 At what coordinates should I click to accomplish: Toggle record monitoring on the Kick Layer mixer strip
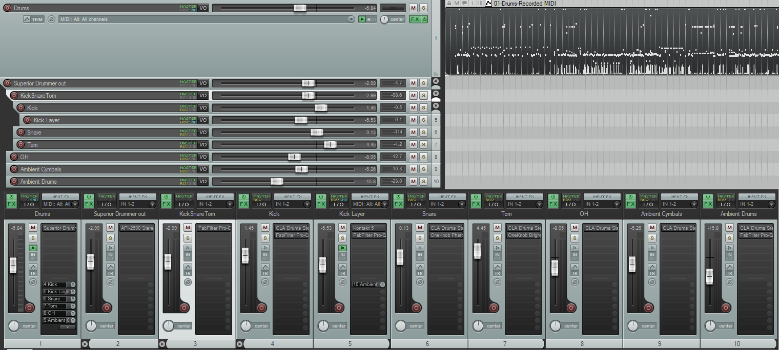coord(342,248)
